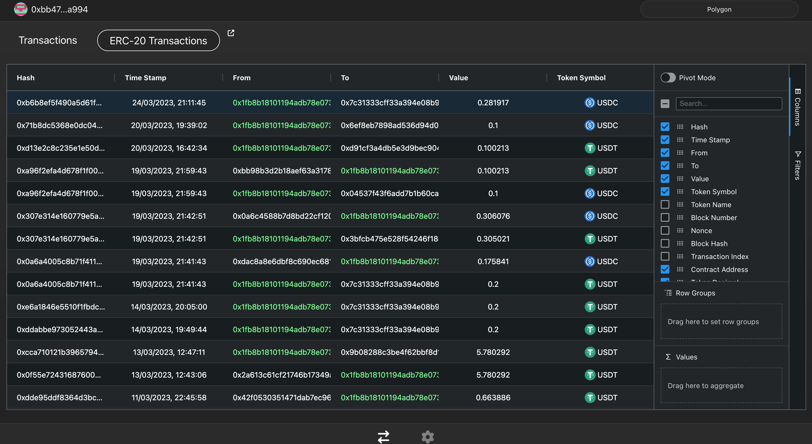
Task: Click the drag handle icon for Contract Address
Action: pos(680,270)
